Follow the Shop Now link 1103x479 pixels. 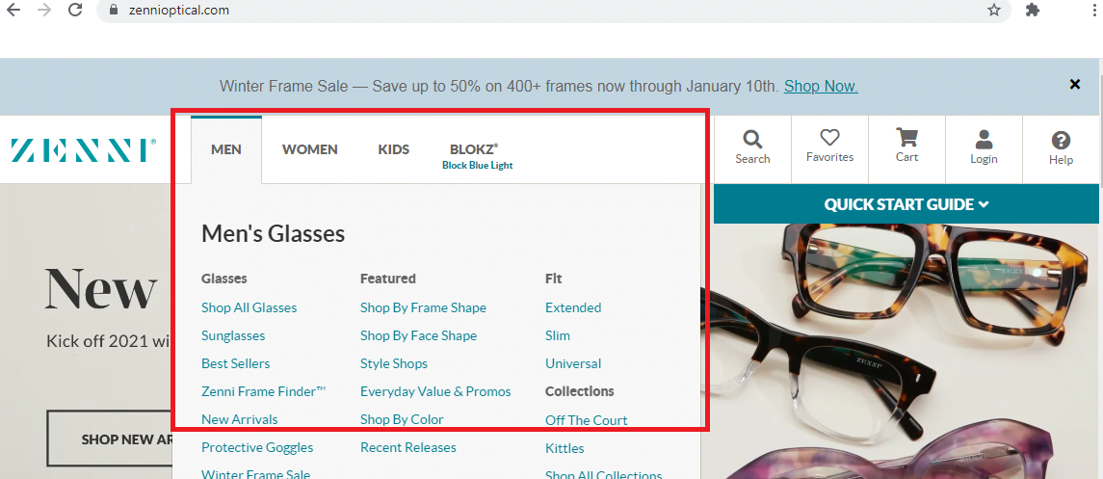[x=821, y=87]
